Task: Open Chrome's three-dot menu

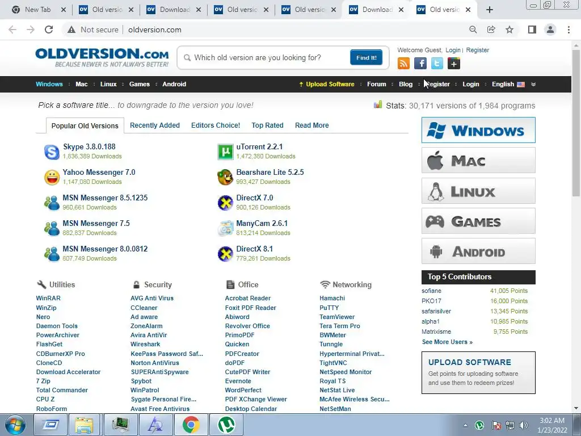Action: coord(569,30)
